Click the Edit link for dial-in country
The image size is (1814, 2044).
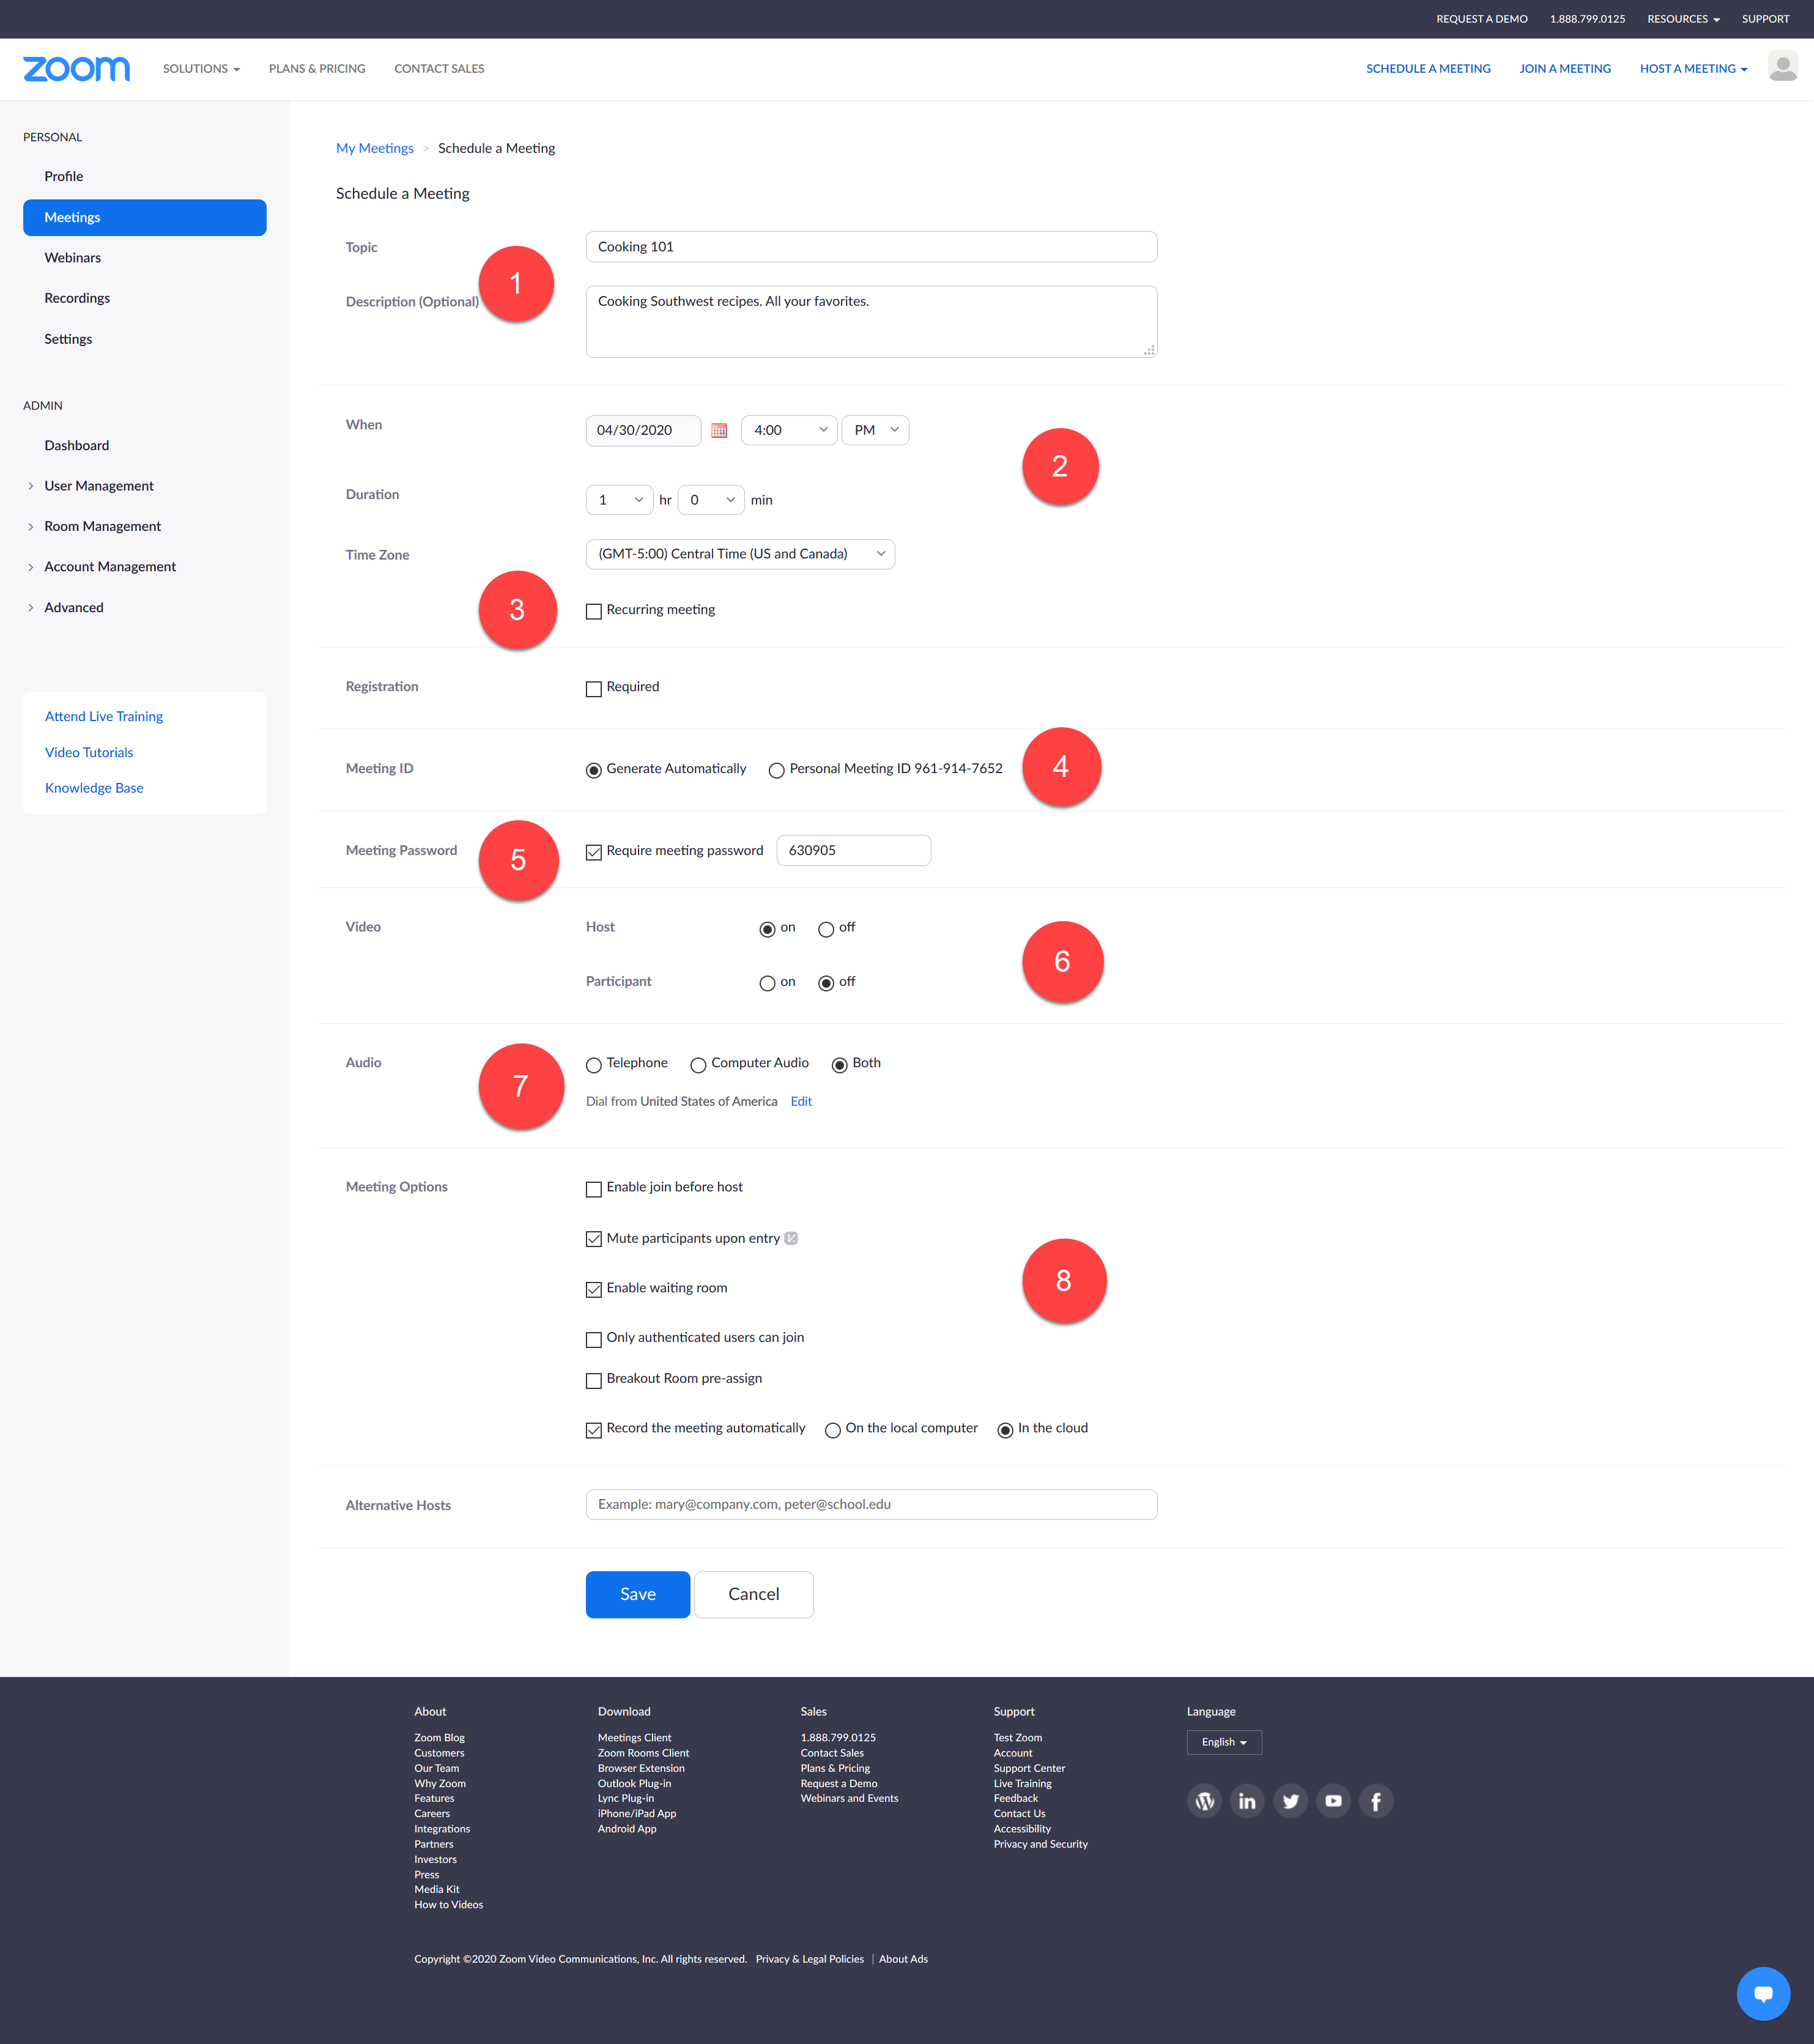pos(801,1101)
